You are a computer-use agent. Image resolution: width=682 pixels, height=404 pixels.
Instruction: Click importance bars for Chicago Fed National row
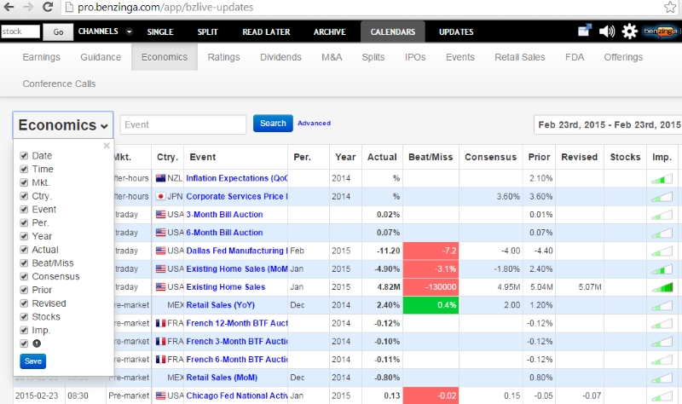pos(662,395)
